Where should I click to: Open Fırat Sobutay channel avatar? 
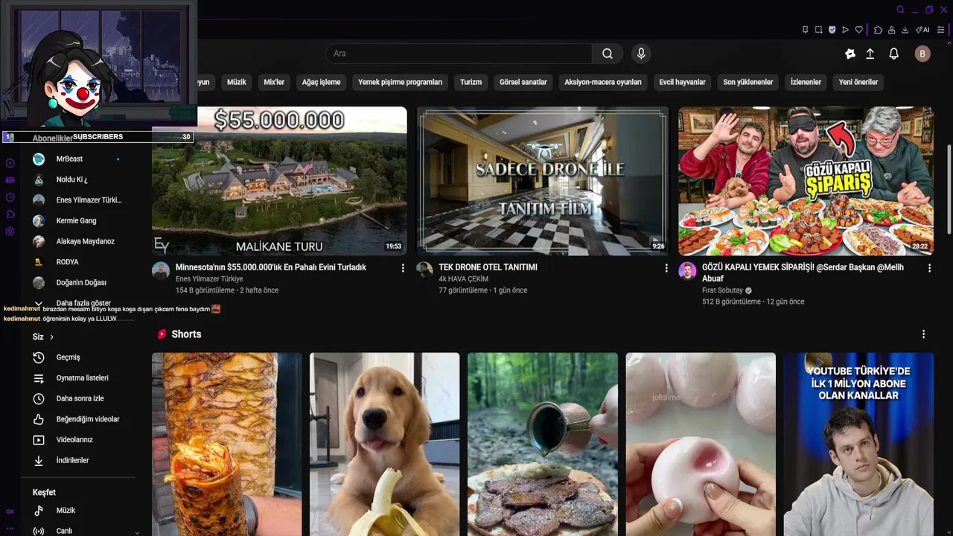[687, 270]
